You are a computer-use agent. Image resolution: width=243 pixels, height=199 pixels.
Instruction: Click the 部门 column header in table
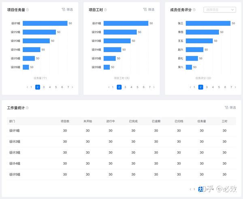point(12,121)
